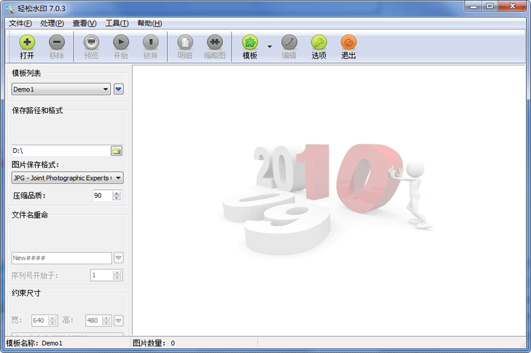Click the 宽 width field showing 640
Viewport: 531px width, 353px height.
click(40, 321)
